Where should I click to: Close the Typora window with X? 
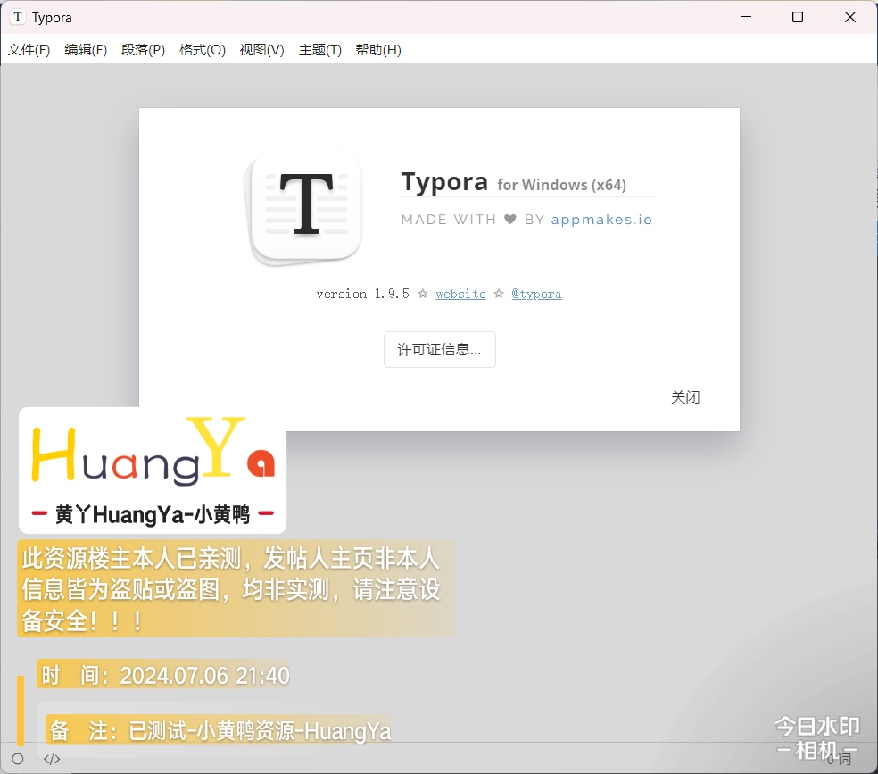pos(850,17)
